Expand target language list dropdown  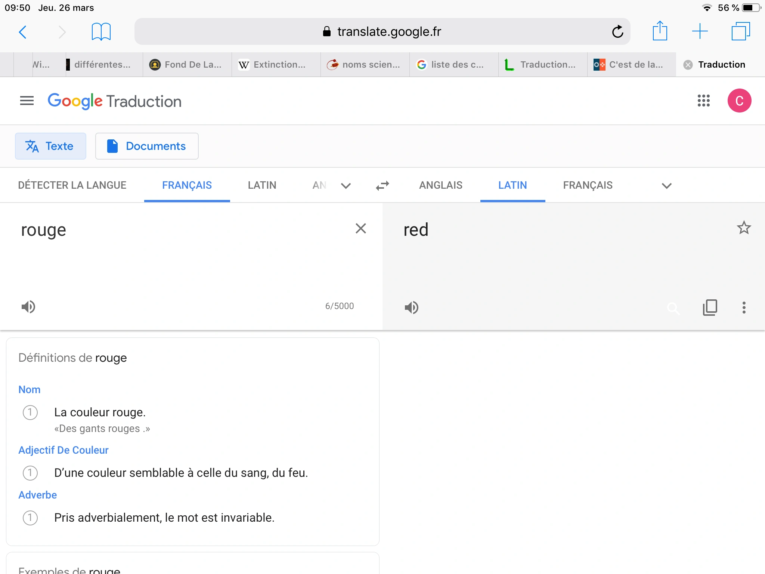point(666,186)
